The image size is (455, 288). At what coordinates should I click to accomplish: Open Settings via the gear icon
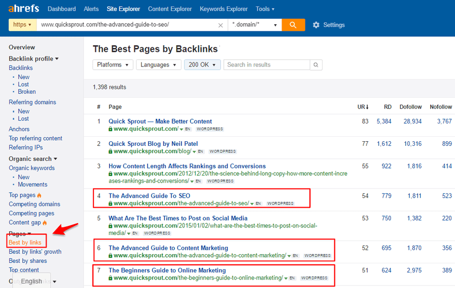[316, 25]
